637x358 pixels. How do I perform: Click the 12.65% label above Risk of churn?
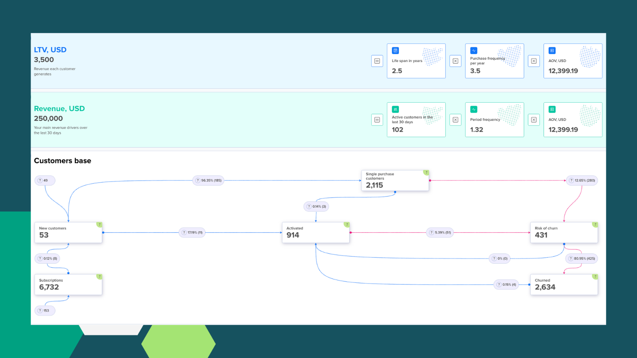pos(582,180)
